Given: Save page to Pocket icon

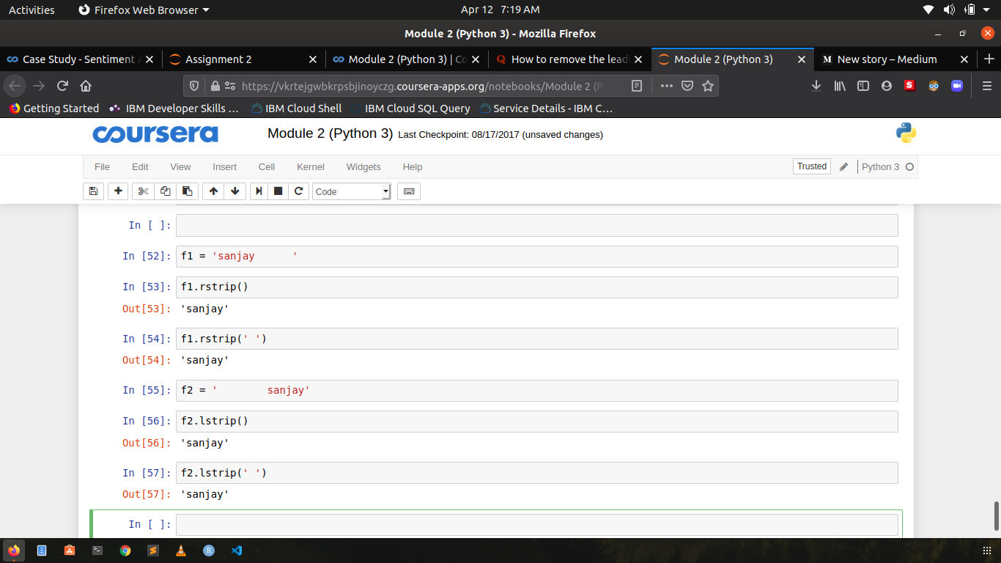Looking at the screenshot, I should pos(687,86).
